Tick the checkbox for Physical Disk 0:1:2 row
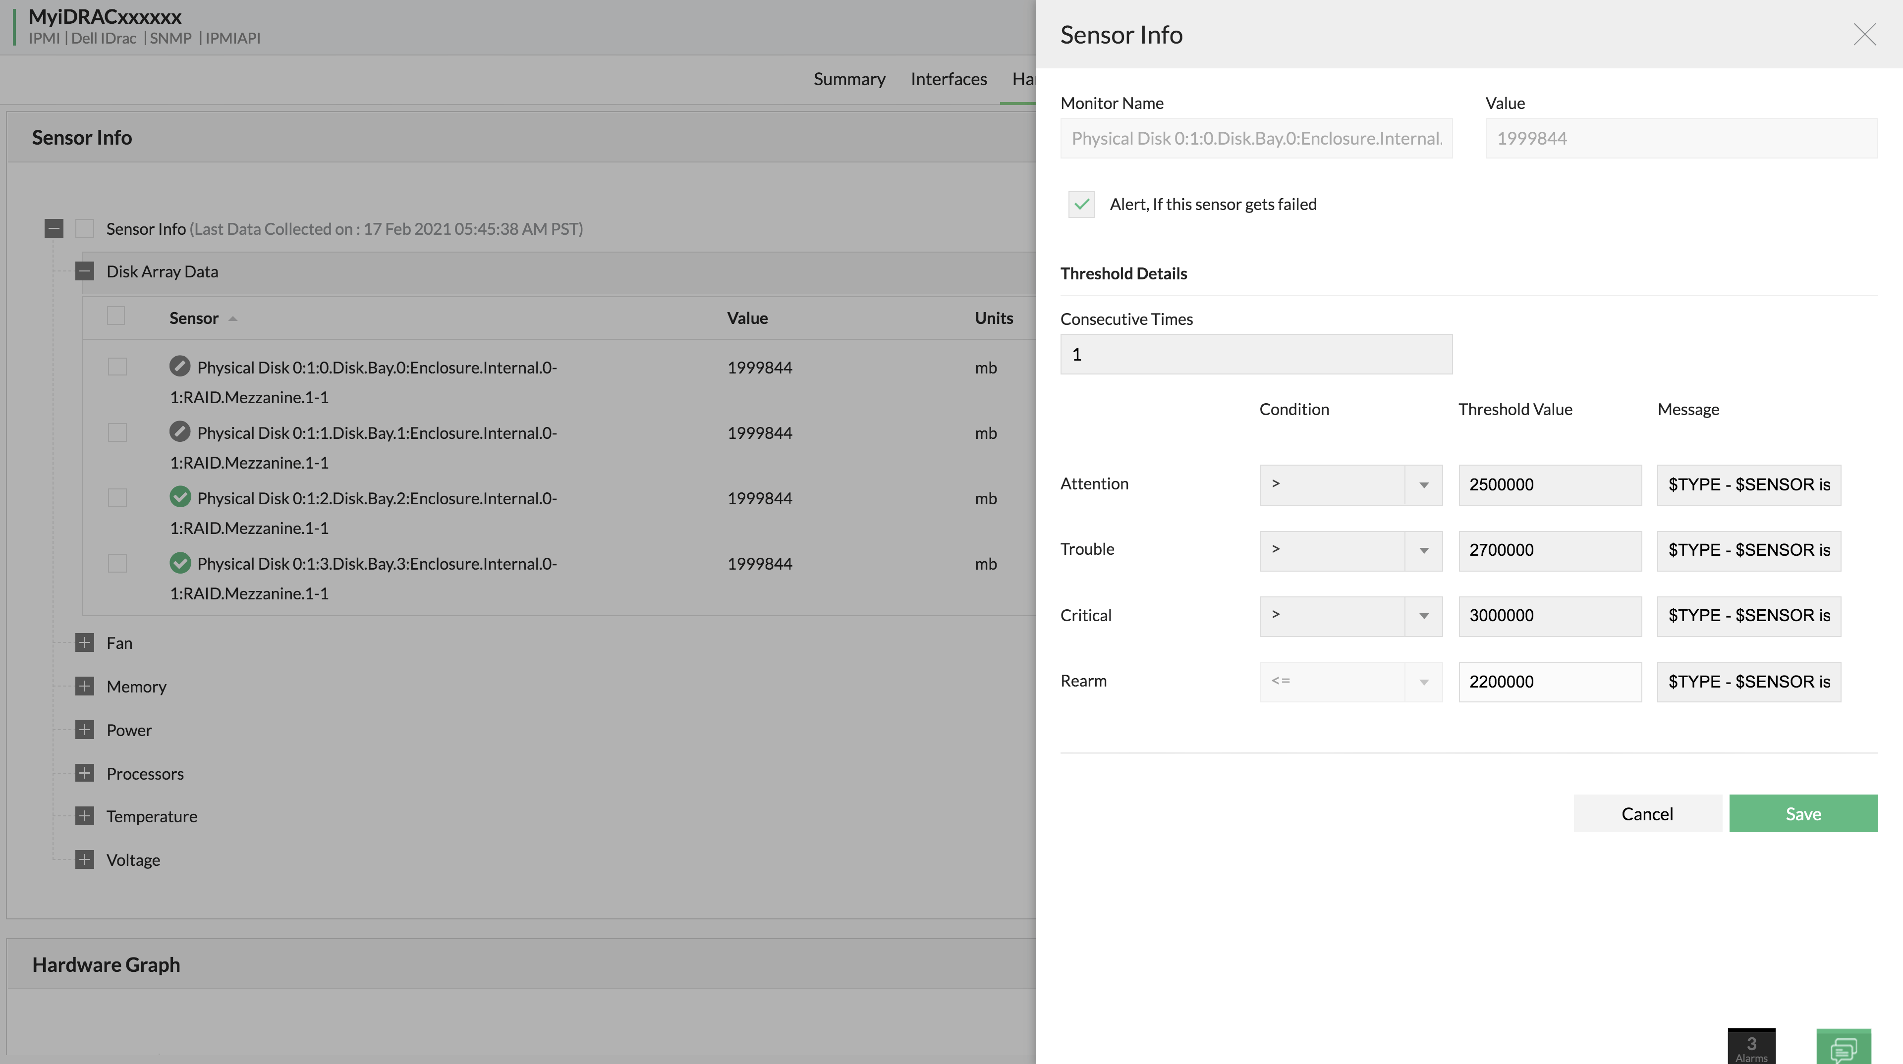The width and height of the screenshot is (1903, 1064). pyautogui.click(x=117, y=498)
